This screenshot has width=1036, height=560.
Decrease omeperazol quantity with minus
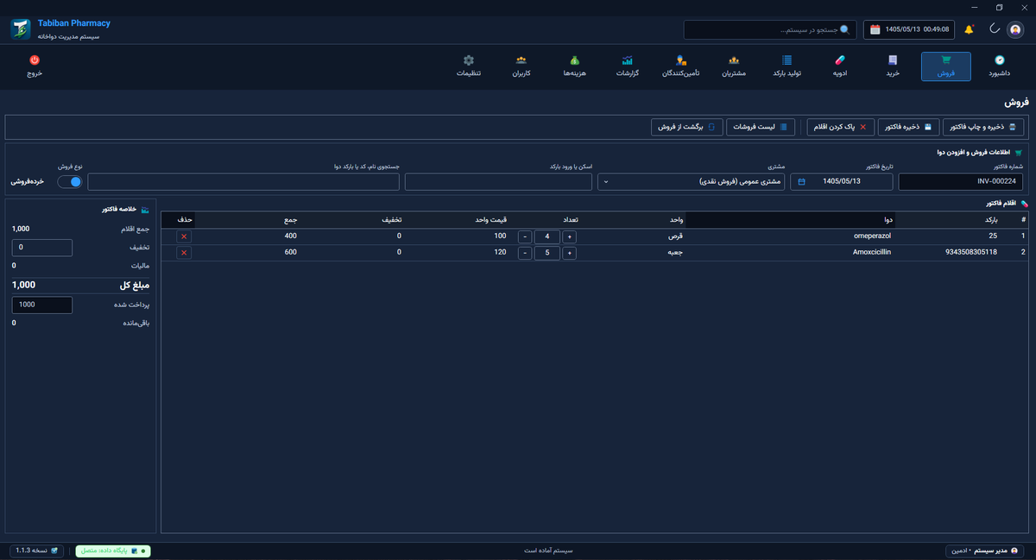point(525,236)
